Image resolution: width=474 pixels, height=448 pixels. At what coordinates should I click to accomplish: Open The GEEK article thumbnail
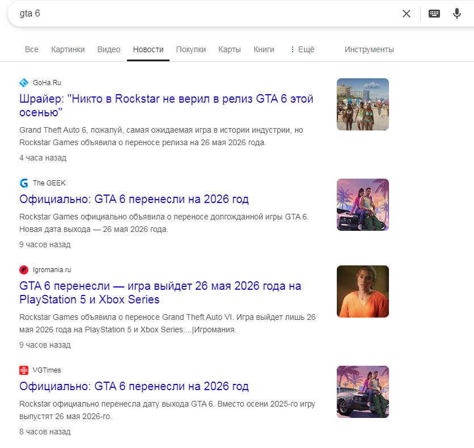363,205
